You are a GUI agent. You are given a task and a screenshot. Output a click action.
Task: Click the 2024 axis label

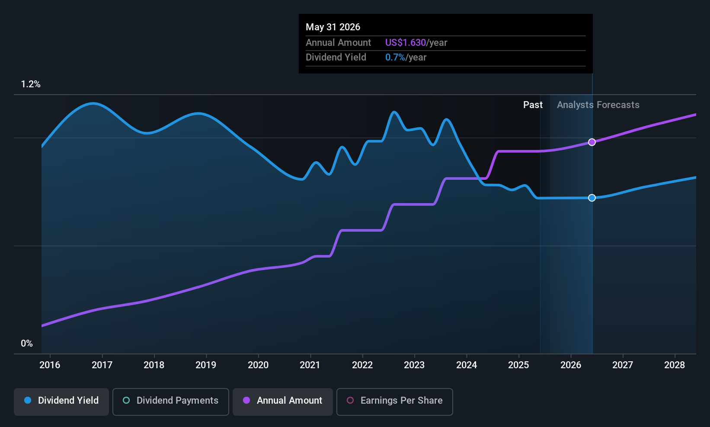click(467, 365)
